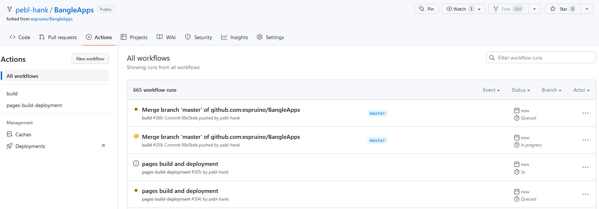Star the repository
This screenshot has height=209, width=599.
pos(563,9)
